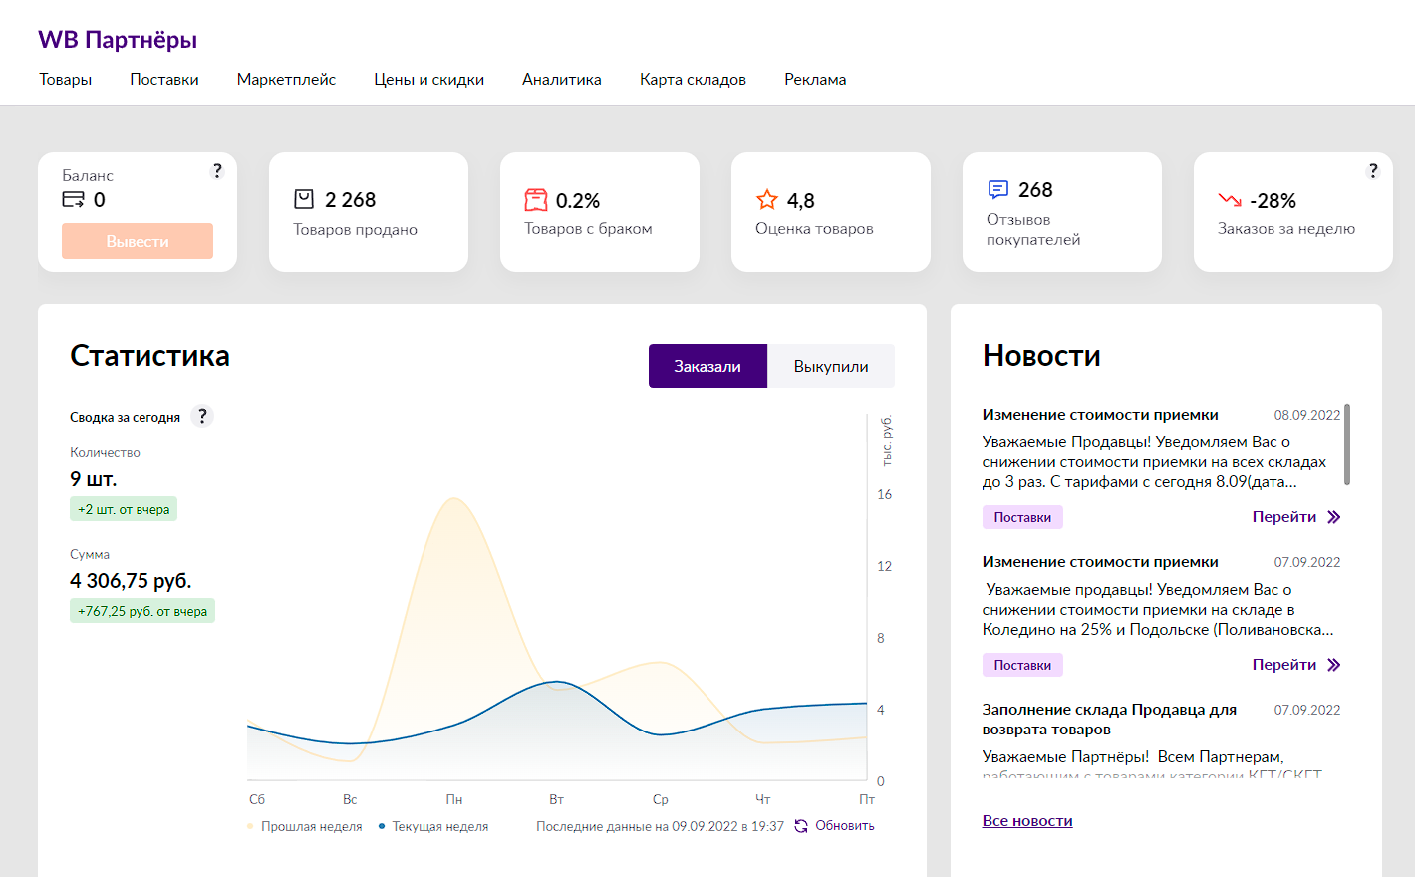Click the Вывести withdraw button

pos(138,241)
